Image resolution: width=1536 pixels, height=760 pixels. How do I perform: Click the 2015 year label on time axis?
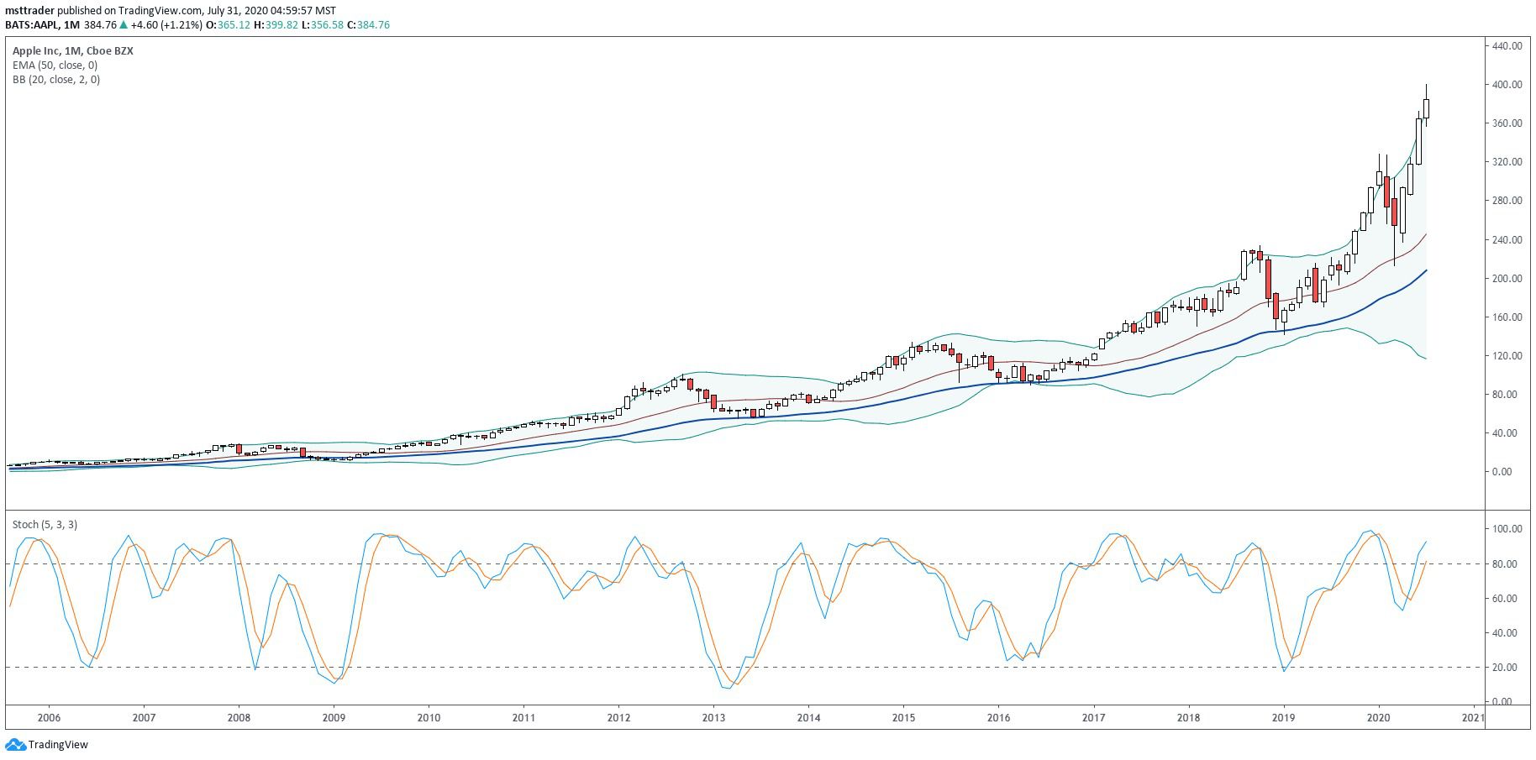coord(903,718)
